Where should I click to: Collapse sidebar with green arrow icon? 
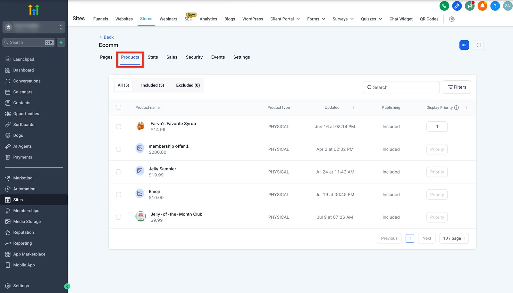coord(67,286)
